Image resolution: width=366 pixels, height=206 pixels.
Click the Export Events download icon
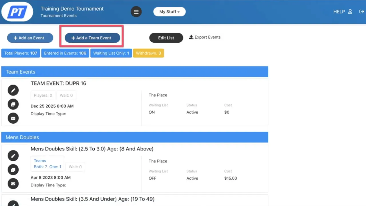[x=191, y=37]
